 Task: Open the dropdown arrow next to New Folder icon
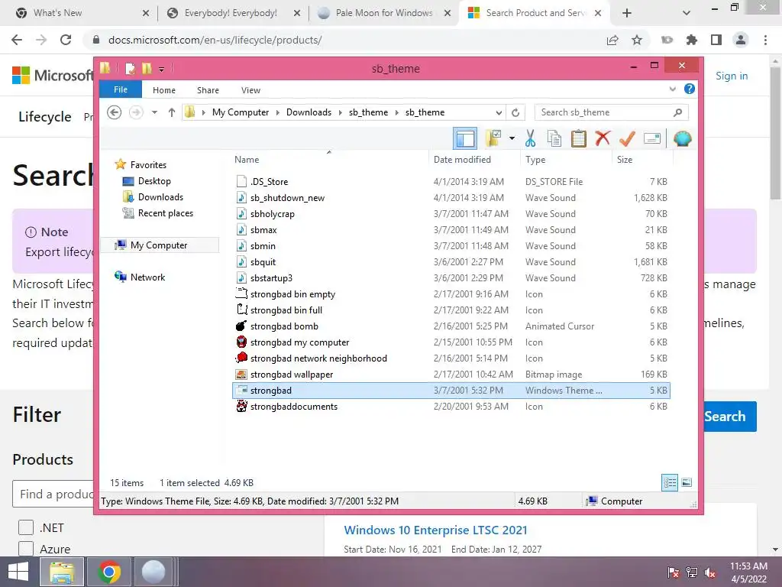click(x=512, y=138)
